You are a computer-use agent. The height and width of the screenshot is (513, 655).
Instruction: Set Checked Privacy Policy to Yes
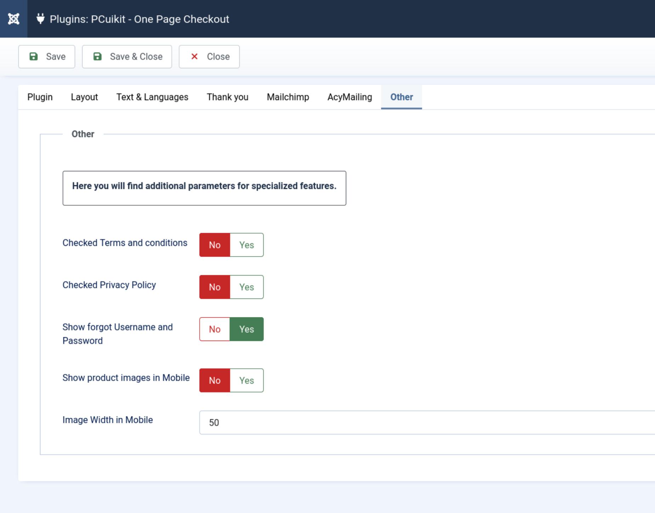point(247,287)
